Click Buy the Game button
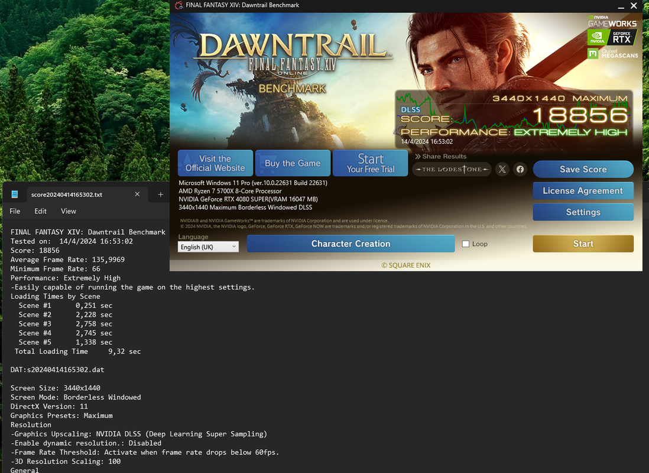 293,163
